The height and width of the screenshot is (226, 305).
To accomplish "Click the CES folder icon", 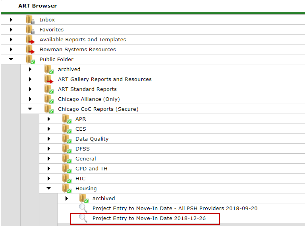I will (x=67, y=129).
